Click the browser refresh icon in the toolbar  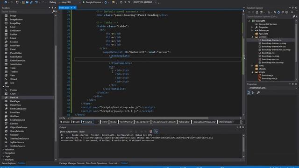(106, 2)
